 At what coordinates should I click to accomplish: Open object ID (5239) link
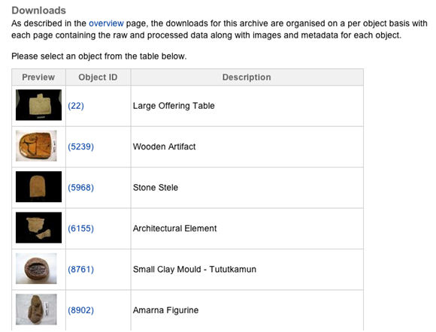tap(80, 146)
